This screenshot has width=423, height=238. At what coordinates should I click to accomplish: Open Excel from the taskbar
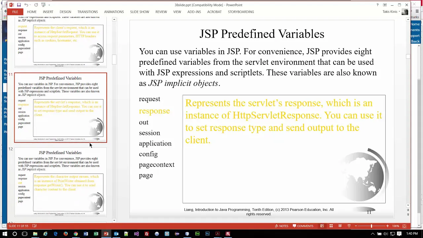point(96,234)
